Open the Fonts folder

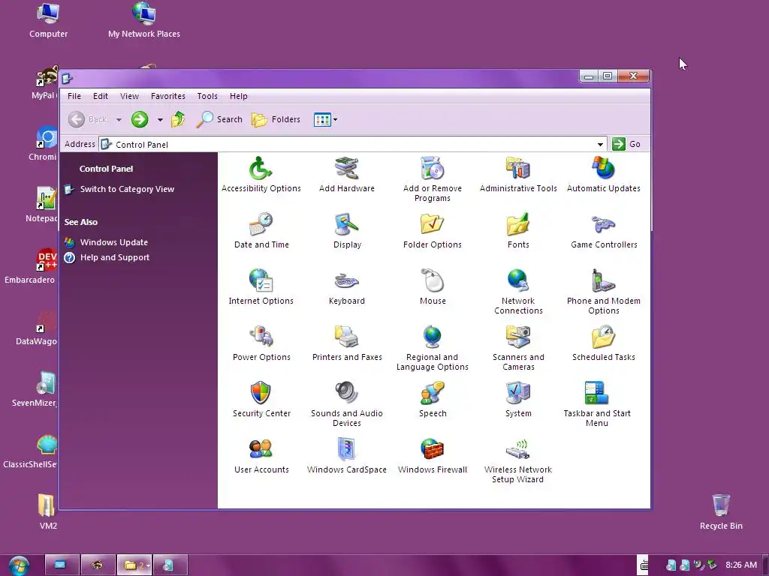click(518, 231)
